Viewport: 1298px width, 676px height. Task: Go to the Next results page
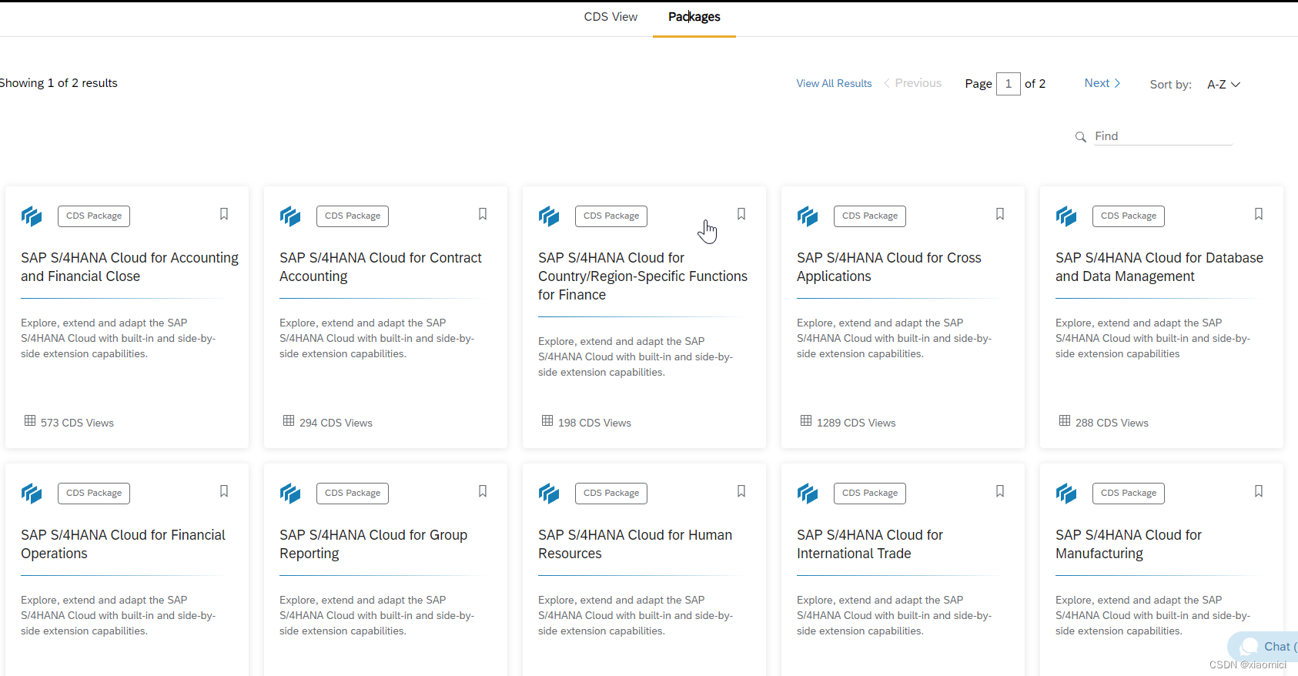pyautogui.click(x=1102, y=83)
